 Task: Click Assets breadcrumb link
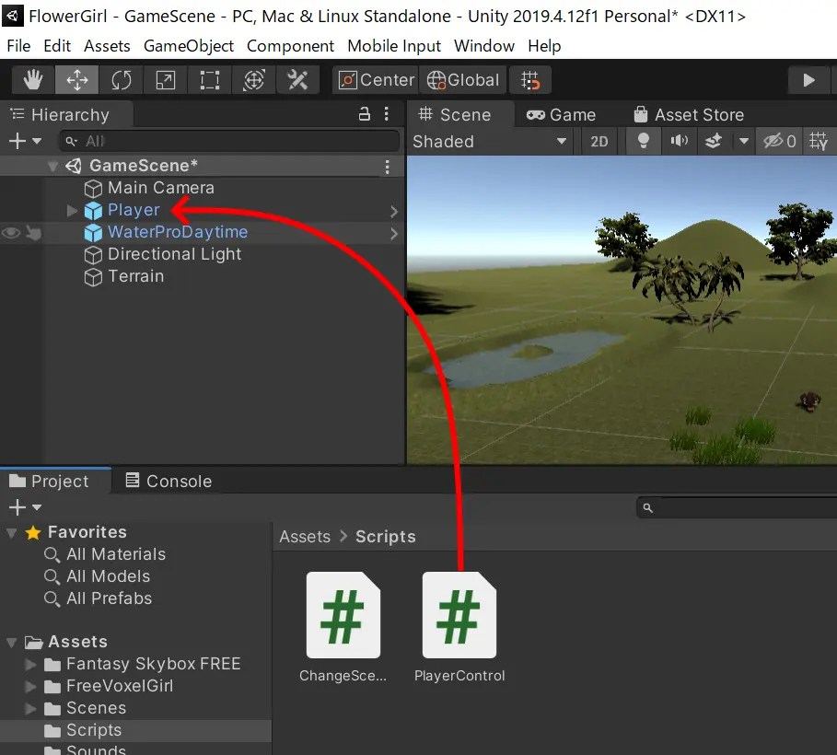305,537
